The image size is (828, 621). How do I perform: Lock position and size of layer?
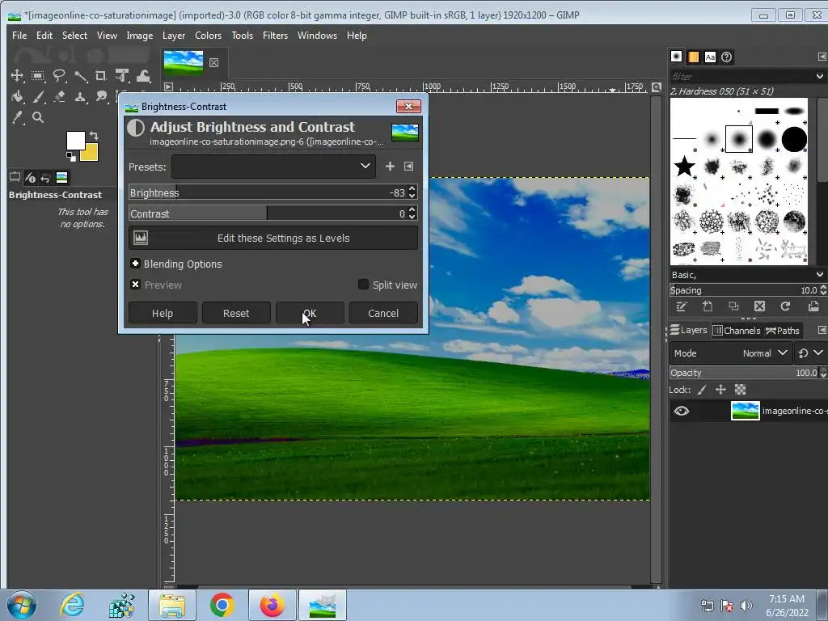coord(720,390)
